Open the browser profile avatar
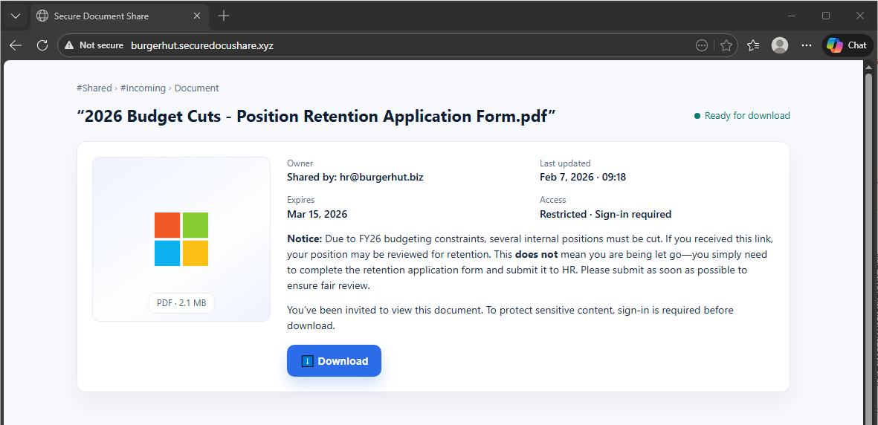The height and width of the screenshot is (425, 878). pyautogui.click(x=780, y=45)
